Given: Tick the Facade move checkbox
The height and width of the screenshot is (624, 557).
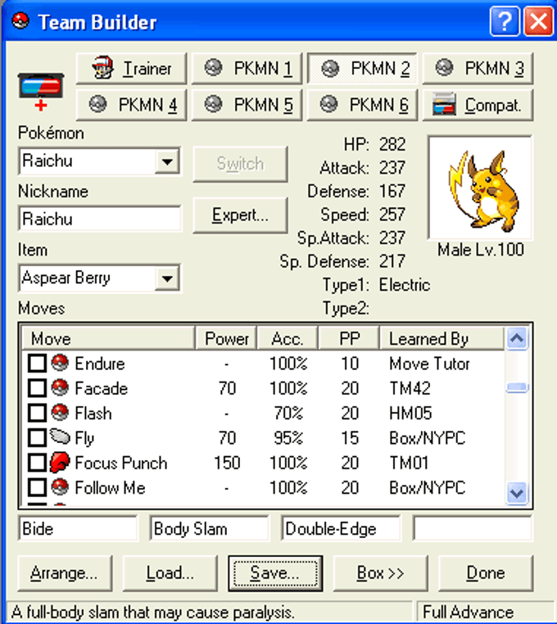Looking at the screenshot, I should pyautogui.click(x=37, y=388).
